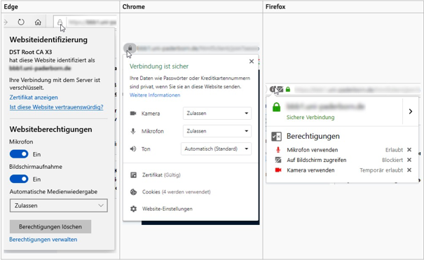
Task: Click the Chrome address bar padlock icon
Action: coord(130,48)
